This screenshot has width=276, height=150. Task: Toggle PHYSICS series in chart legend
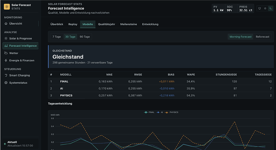coord(172,112)
